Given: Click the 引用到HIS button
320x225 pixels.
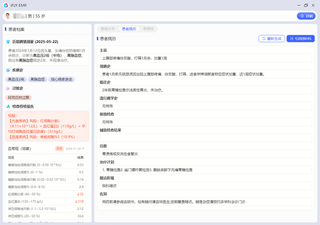Looking at the screenshot, I should (301, 39).
